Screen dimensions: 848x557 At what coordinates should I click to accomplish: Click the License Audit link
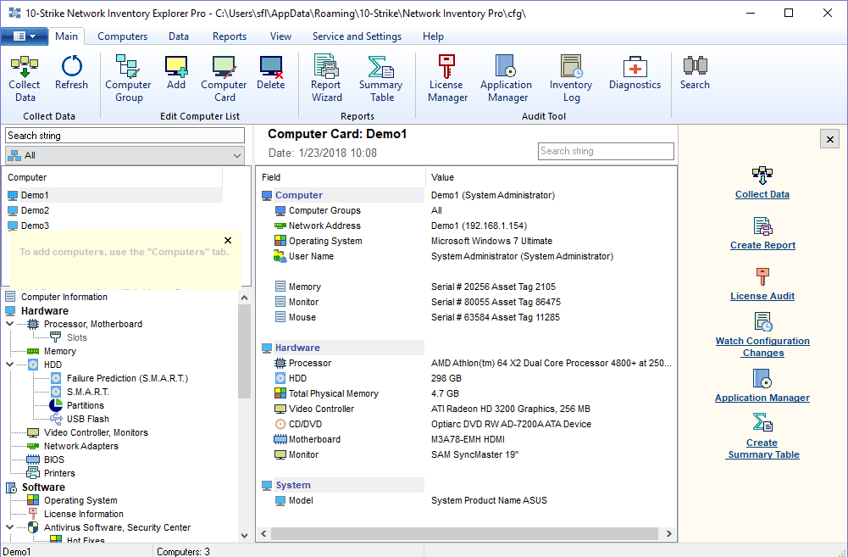[762, 296]
